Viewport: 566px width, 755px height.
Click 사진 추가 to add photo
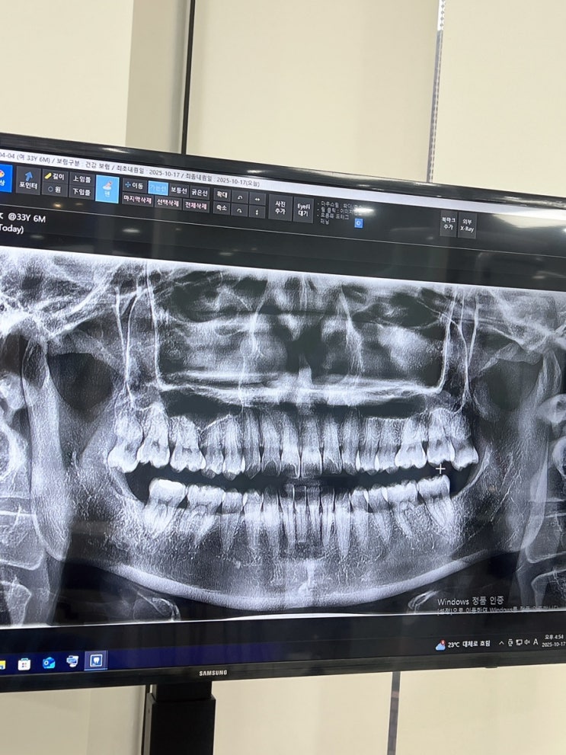tap(280, 208)
